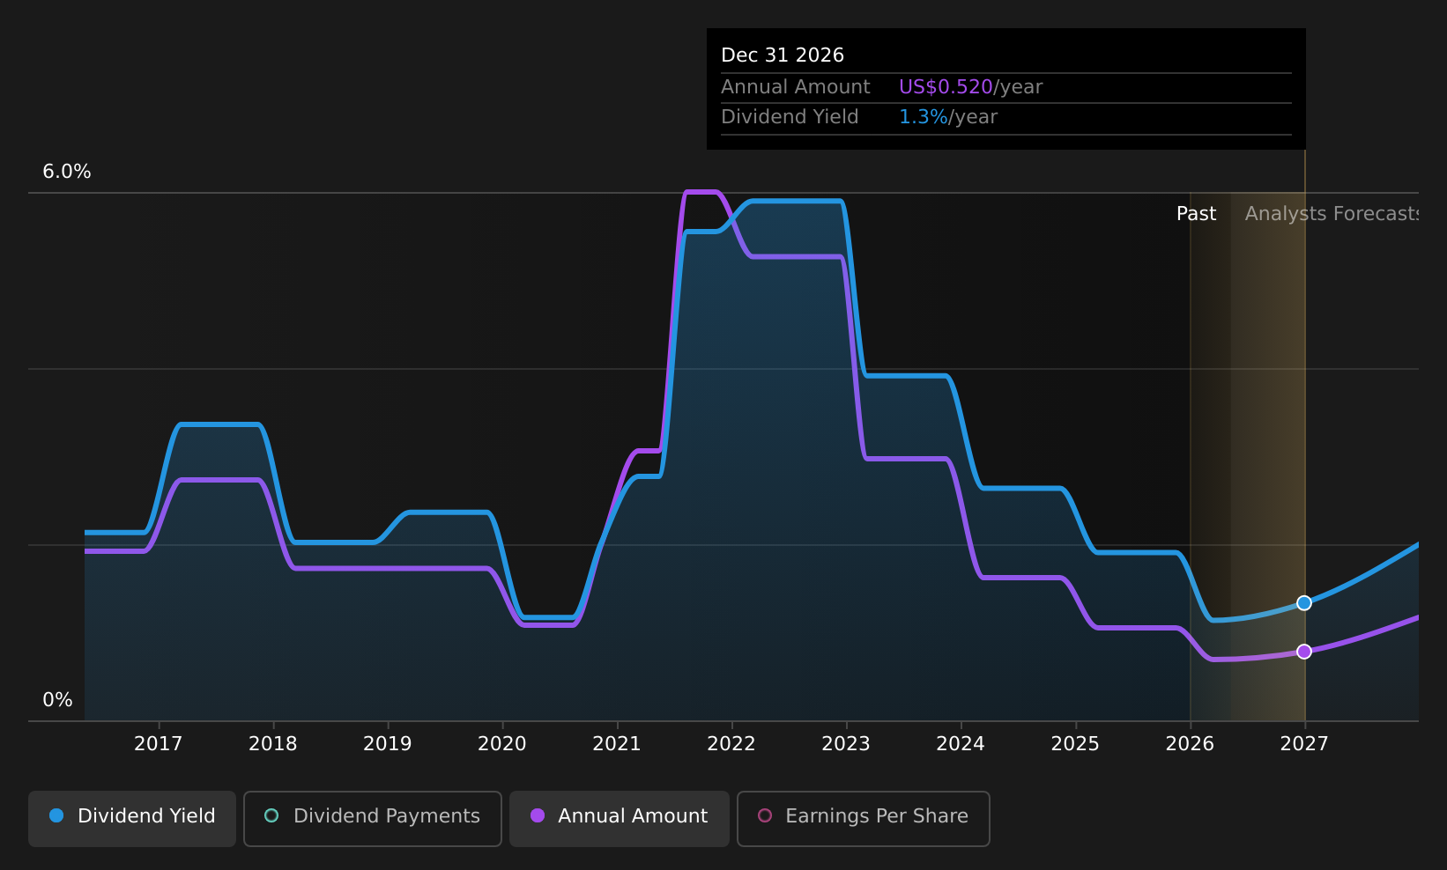
Task: Toggle the Dividend Yield series
Action: click(x=132, y=818)
